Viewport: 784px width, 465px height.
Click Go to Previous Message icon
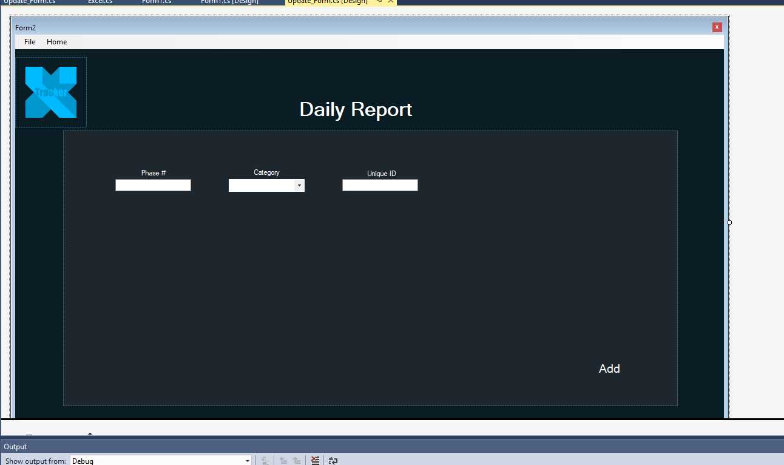coord(283,461)
